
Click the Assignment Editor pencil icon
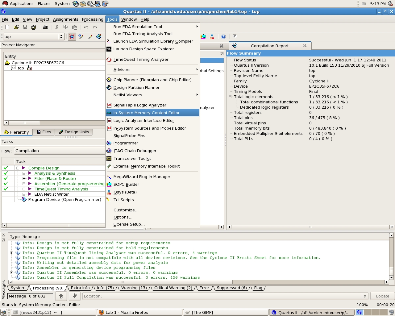pyautogui.click(x=90, y=37)
